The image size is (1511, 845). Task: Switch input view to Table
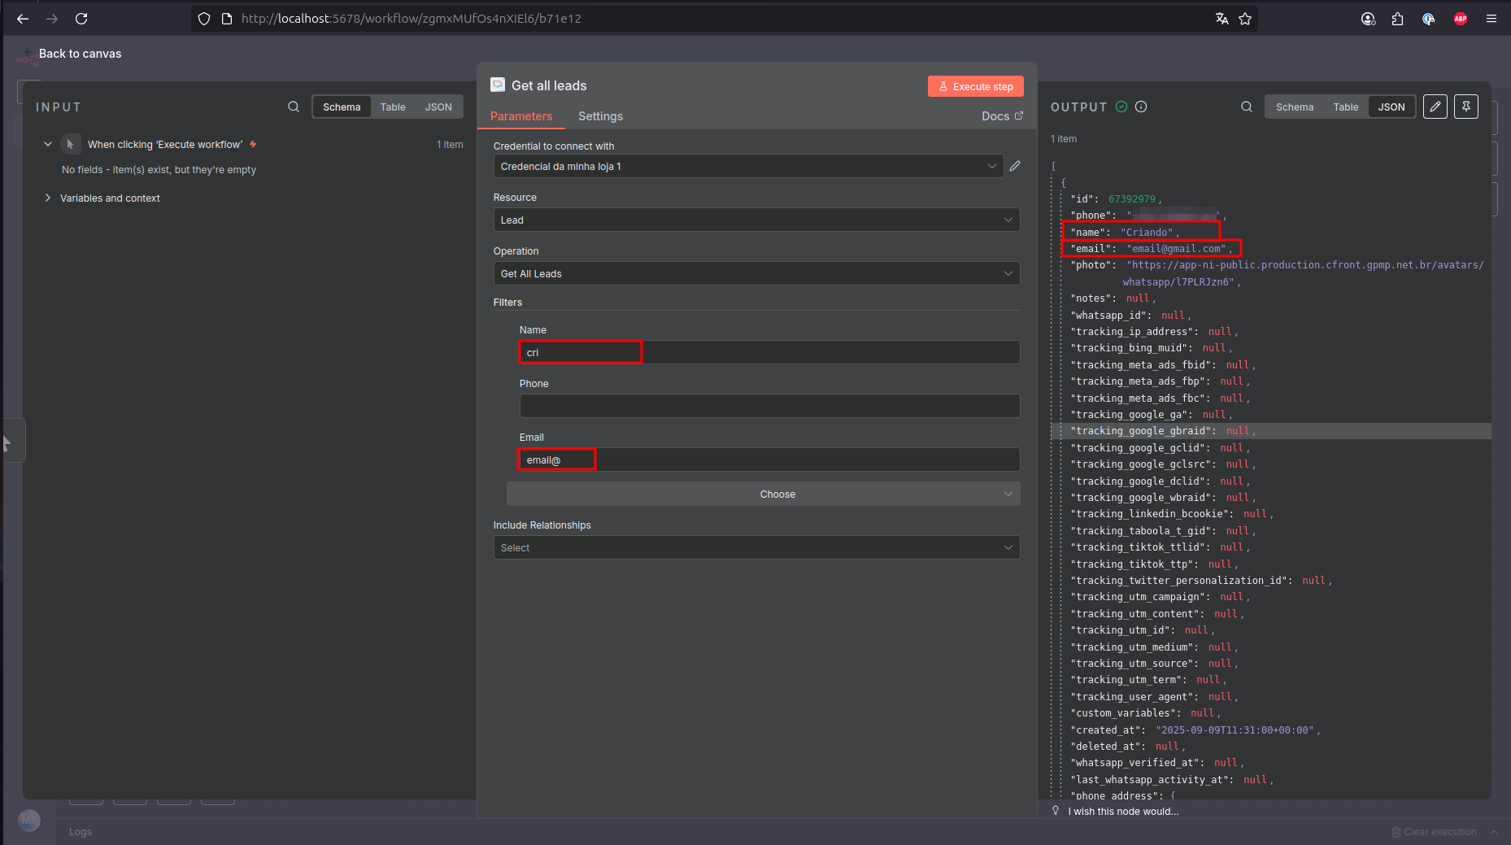click(393, 107)
